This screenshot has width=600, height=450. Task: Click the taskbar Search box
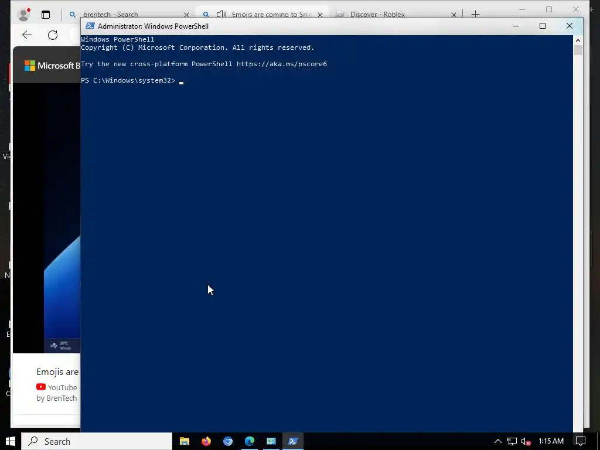[x=97, y=441]
